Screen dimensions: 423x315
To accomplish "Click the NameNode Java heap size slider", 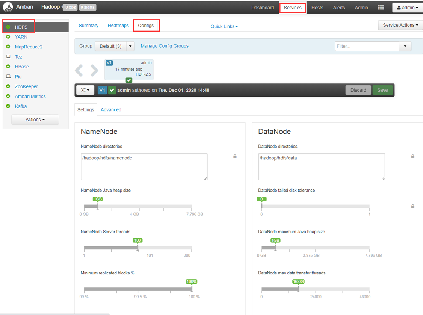I will coord(138,206).
